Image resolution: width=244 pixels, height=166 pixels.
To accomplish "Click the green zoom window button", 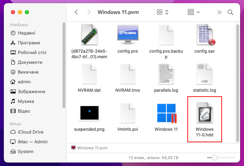I will [x=27, y=12].
